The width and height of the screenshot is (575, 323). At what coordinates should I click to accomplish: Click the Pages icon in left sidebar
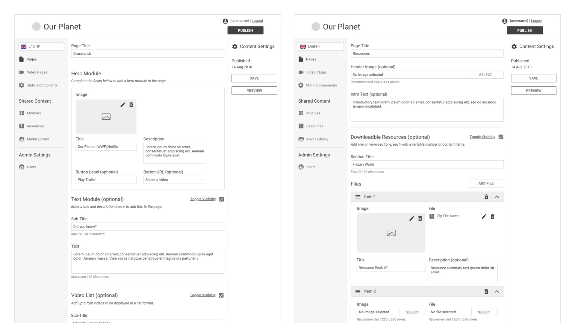pyautogui.click(x=21, y=59)
